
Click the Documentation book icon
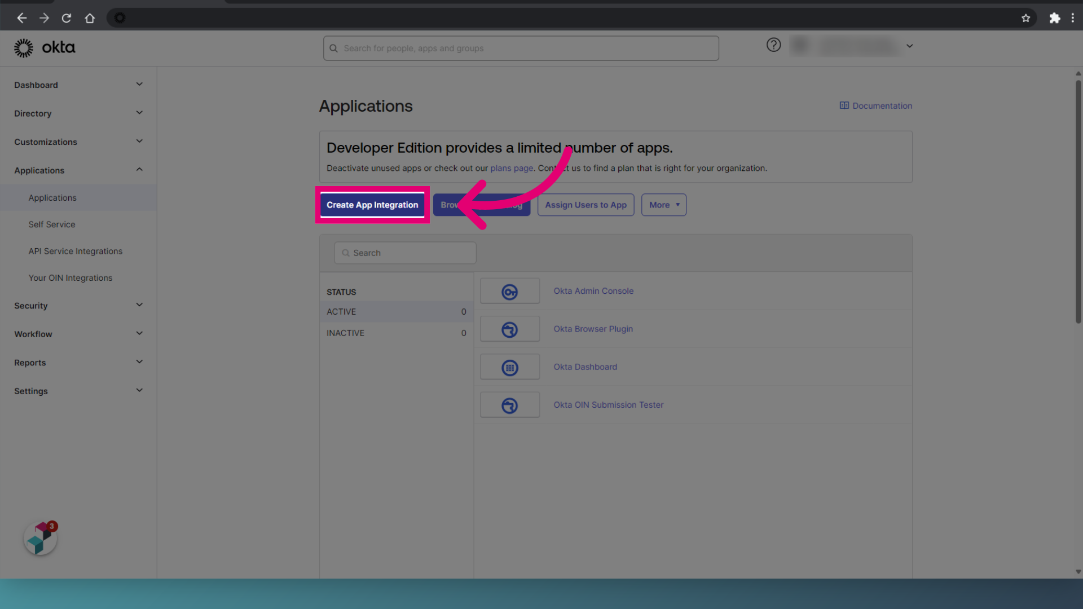coord(844,105)
